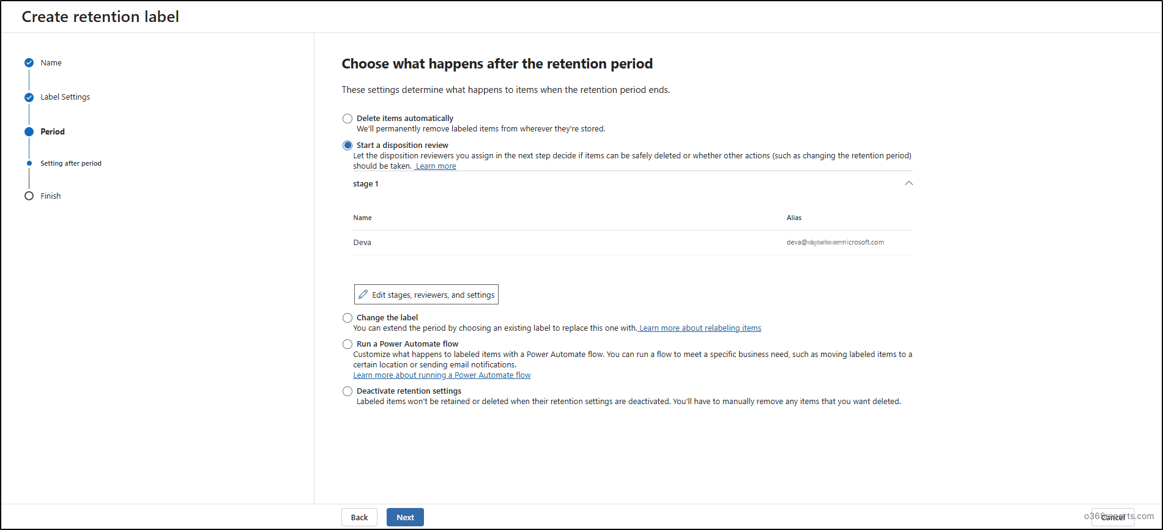The width and height of the screenshot is (1163, 530).
Task: Click the pencil icon on the Edit stages button
Action: [363, 294]
